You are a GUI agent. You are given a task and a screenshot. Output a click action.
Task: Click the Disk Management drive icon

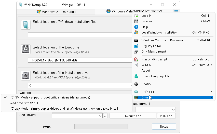pos(136,52)
